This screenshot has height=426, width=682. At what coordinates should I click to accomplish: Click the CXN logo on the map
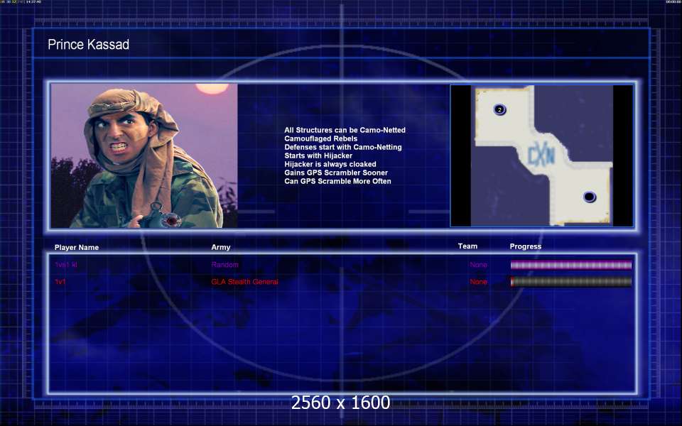541,155
